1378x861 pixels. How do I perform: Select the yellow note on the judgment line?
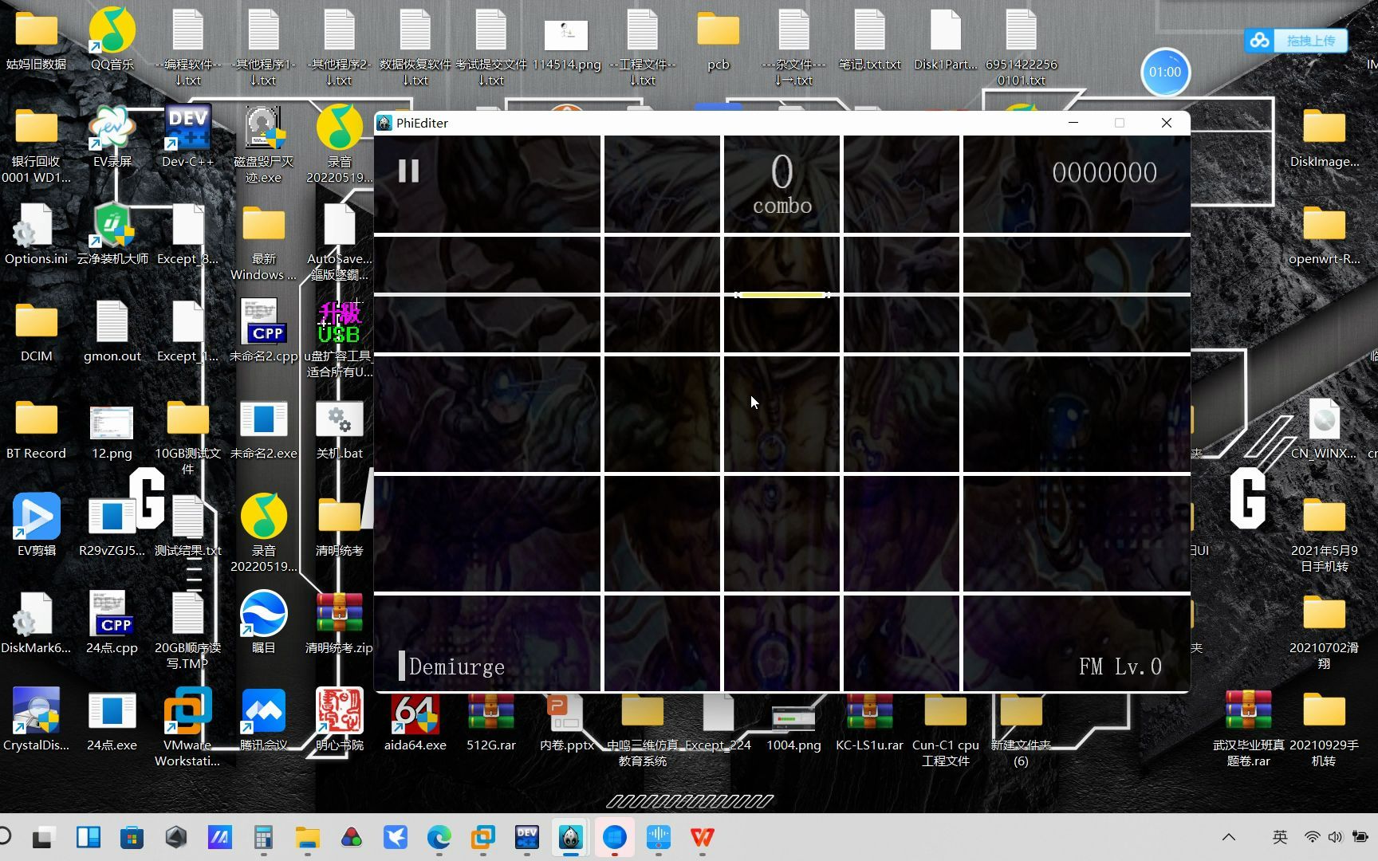(782, 295)
